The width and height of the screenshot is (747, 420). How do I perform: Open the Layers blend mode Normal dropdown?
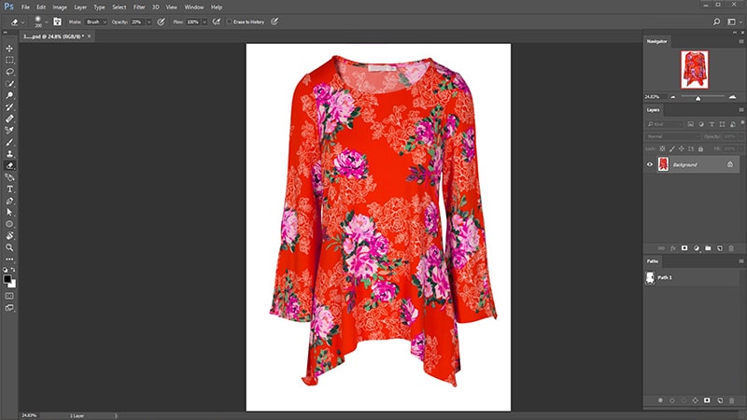672,136
